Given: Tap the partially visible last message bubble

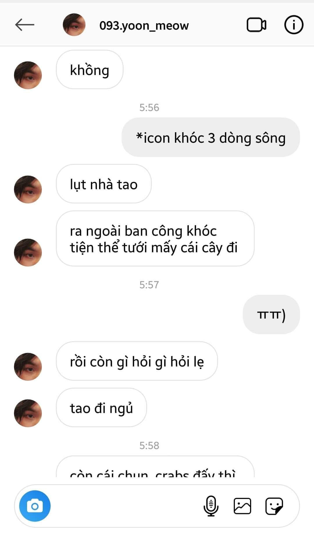Looking at the screenshot, I should pyautogui.click(x=155, y=466).
